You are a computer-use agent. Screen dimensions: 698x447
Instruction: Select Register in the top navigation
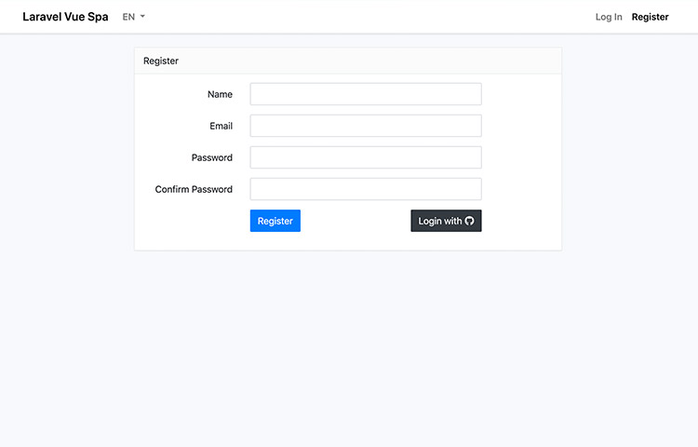(x=650, y=17)
